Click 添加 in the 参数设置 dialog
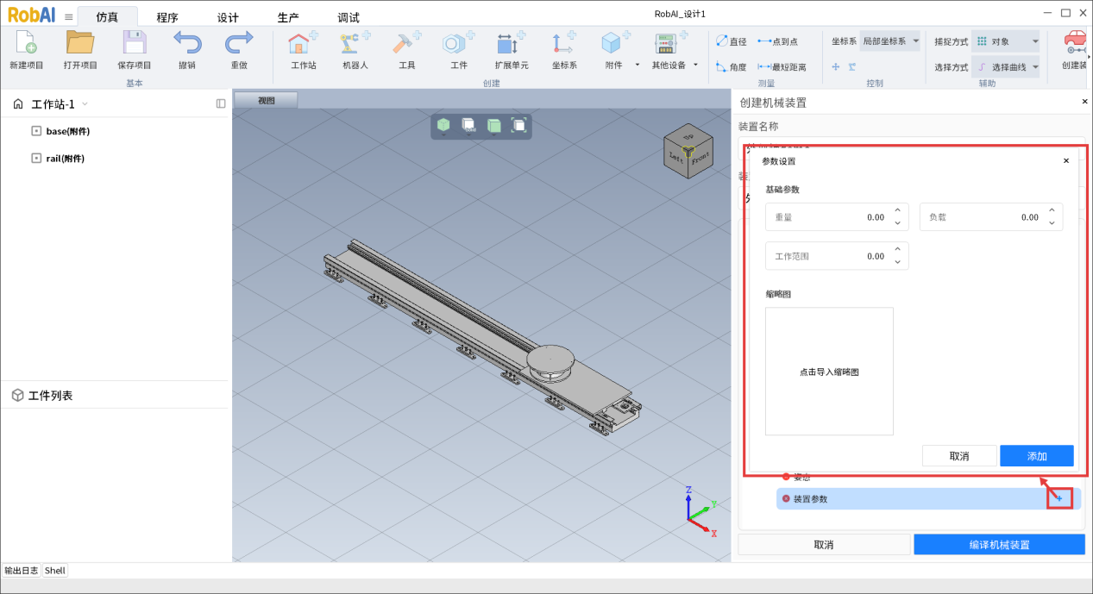Viewport: 1093px width, 594px height. (1037, 456)
